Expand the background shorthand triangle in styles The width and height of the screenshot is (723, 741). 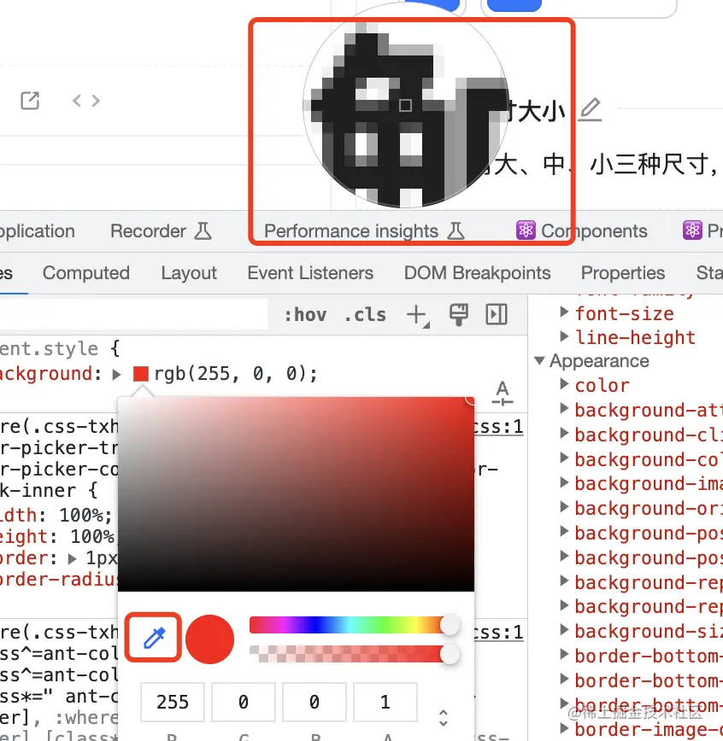coord(116,374)
